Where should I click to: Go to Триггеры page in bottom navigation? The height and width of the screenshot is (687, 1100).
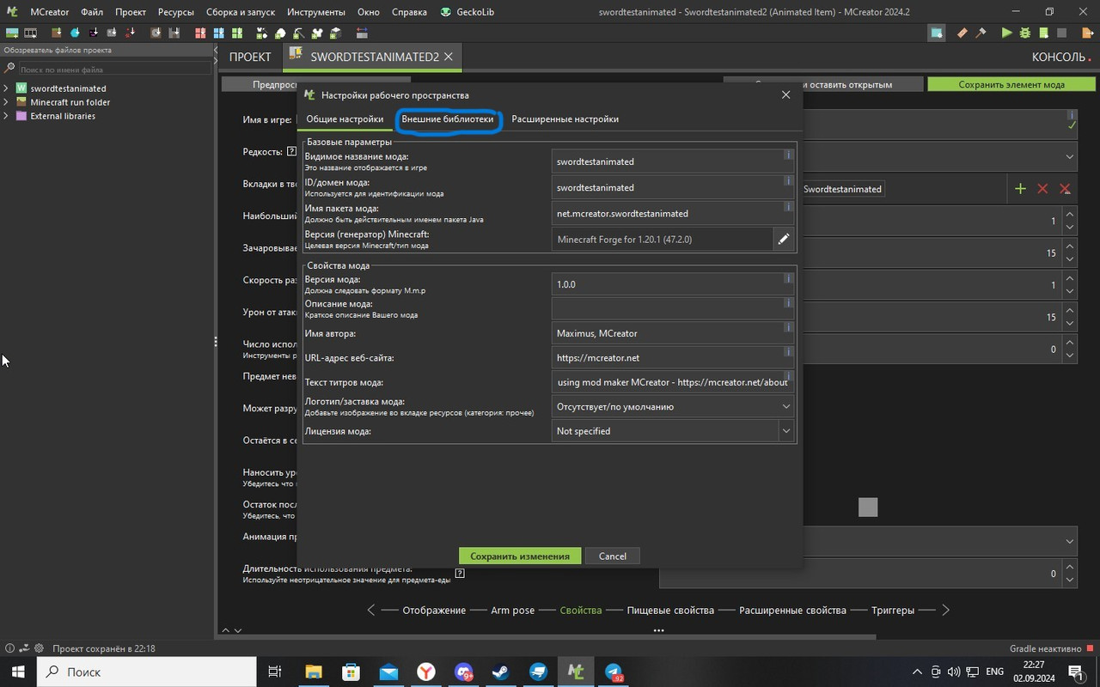(x=893, y=611)
